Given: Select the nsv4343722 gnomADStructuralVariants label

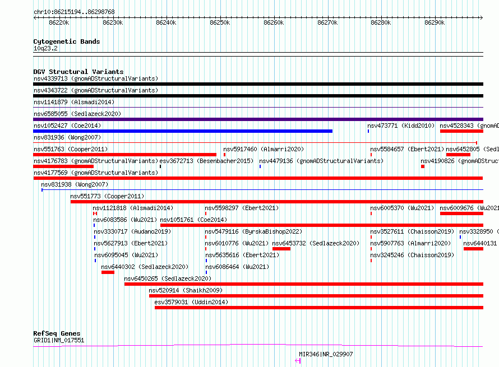Looking at the screenshot, I should coord(96,90).
